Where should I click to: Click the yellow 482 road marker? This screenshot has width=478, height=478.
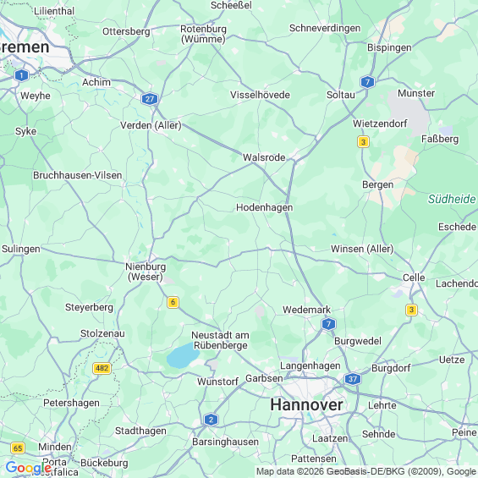102,368
